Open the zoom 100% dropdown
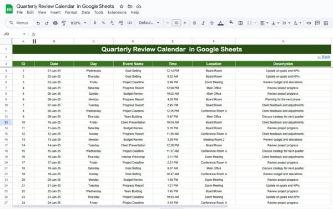Image resolution: width=333 pixels, height=209 pixels. click(x=78, y=23)
